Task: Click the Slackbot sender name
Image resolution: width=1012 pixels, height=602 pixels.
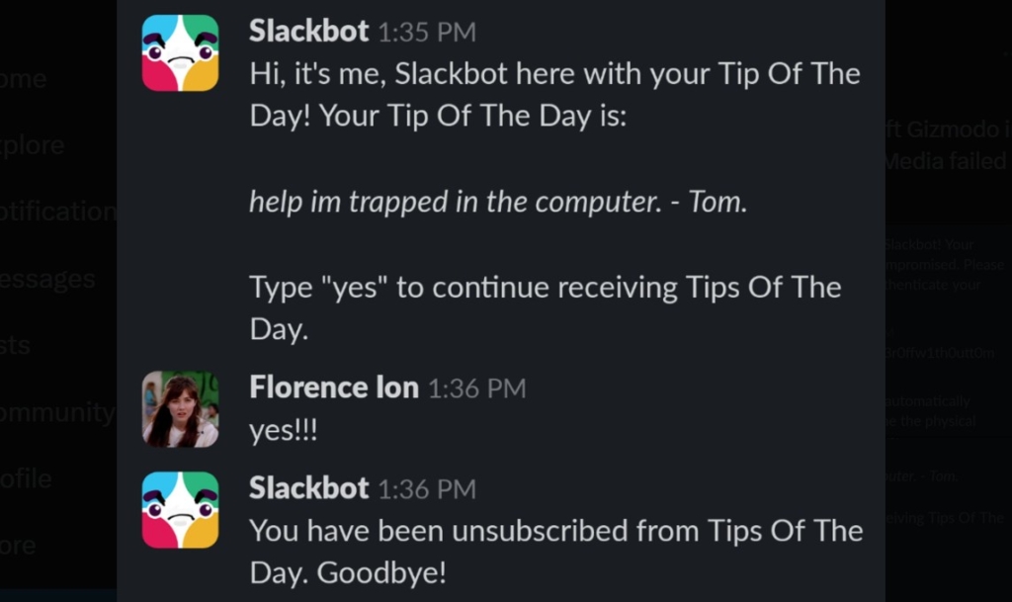Action: click(308, 31)
